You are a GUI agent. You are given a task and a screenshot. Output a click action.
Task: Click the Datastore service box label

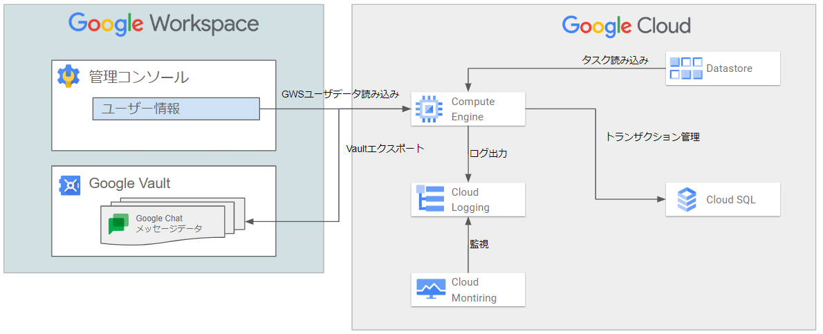coord(729,68)
